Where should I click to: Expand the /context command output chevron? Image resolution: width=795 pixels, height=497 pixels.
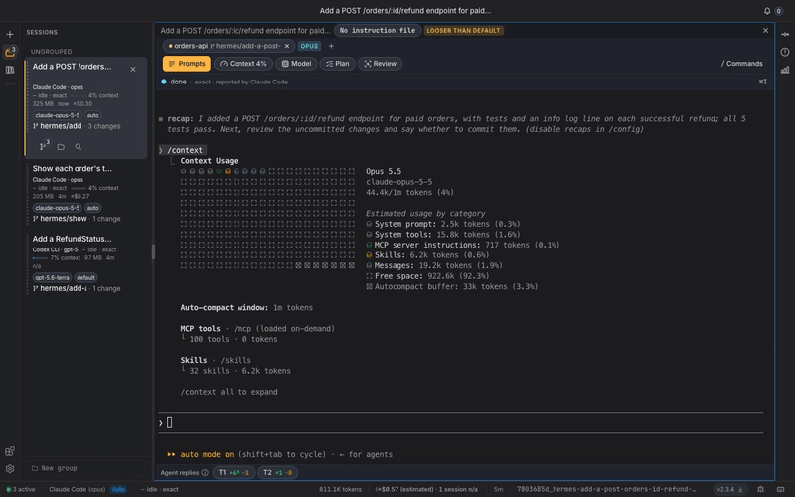pyautogui.click(x=161, y=151)
